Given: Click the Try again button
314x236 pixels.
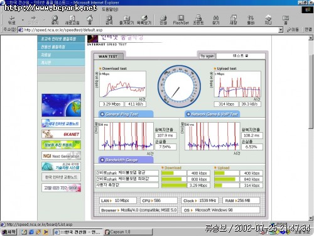Looking at the screenshot, I should point(207,56).
